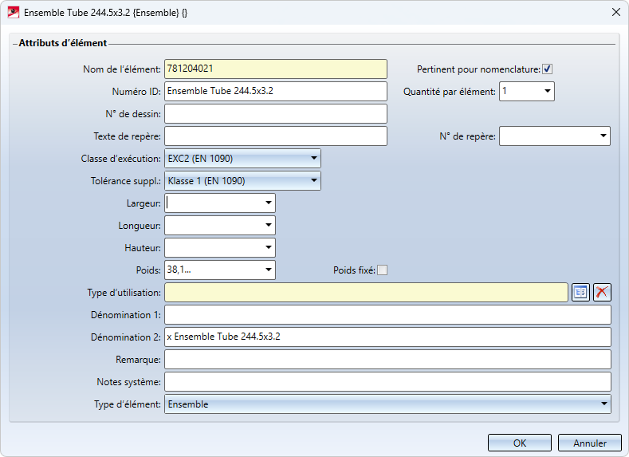This screenshot has height=457, width=629.
Task: Focus the N° de dessin input field
Action: (x=275, y=114)
